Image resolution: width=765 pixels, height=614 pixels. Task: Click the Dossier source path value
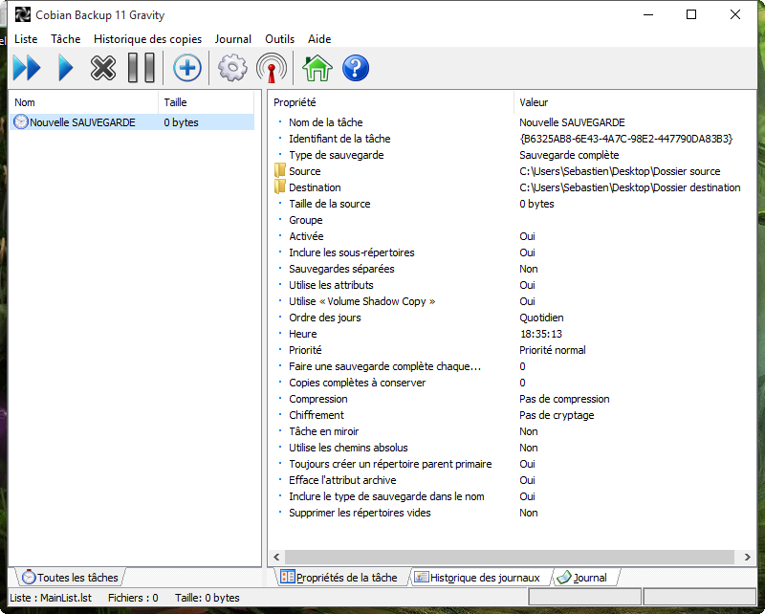coord(620,171)
